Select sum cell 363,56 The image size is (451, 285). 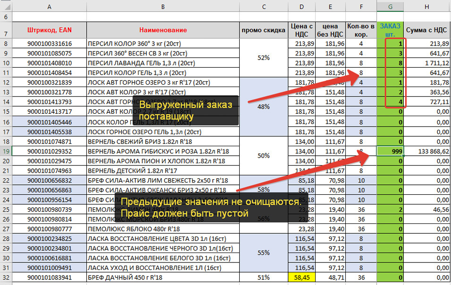[427, 92]
